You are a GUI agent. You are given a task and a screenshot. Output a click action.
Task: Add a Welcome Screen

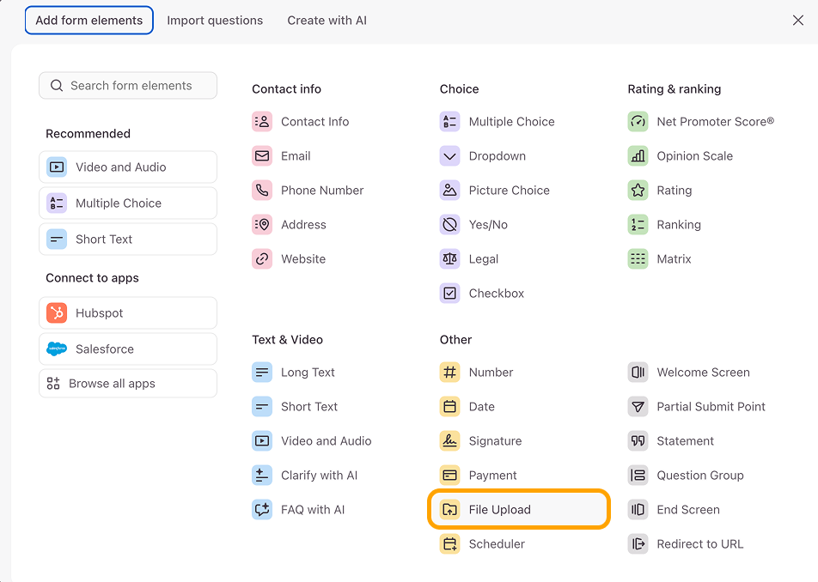(x=688, y=372)
